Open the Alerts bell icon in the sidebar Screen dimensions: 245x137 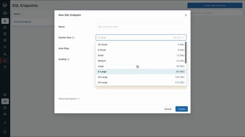click(x=5, y=47)
